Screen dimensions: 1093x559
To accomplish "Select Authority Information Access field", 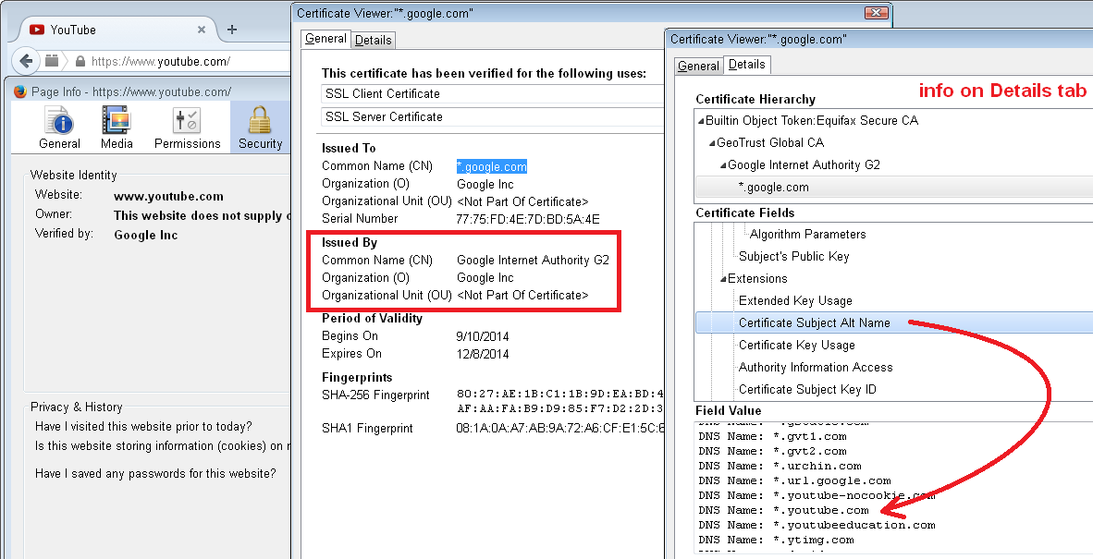I will [815, 367].
